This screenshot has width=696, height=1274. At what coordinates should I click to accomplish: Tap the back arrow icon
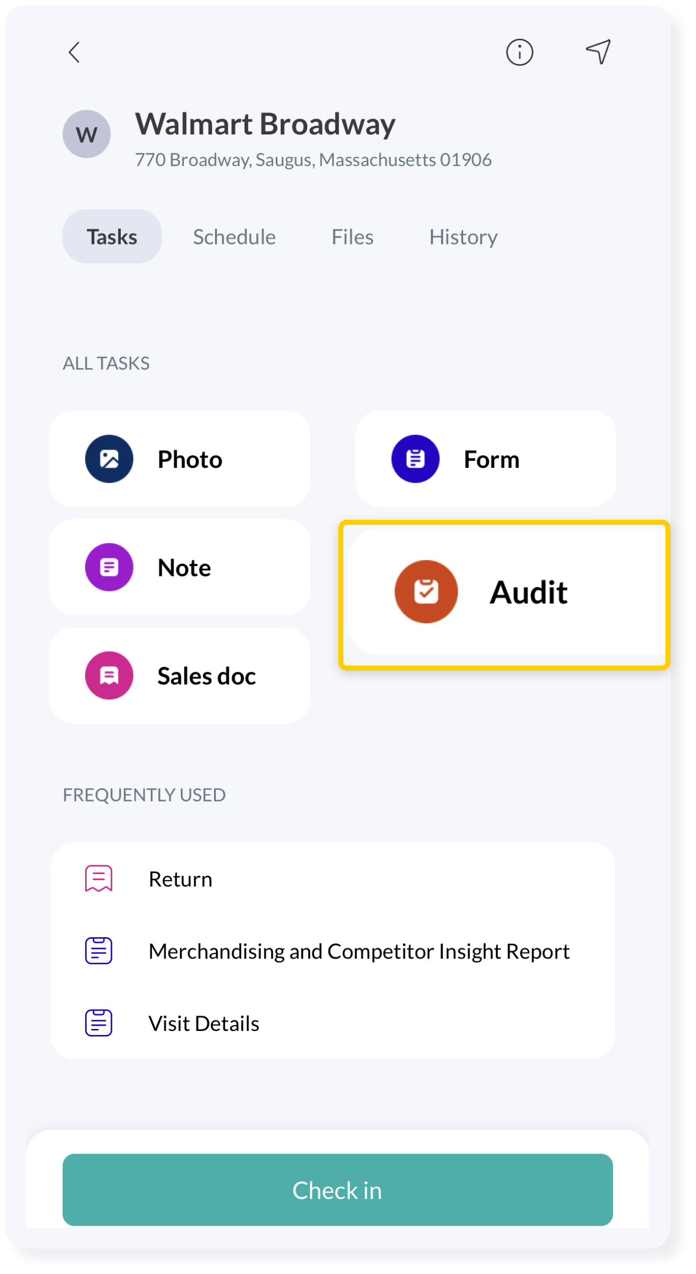(x=74, y=52)
